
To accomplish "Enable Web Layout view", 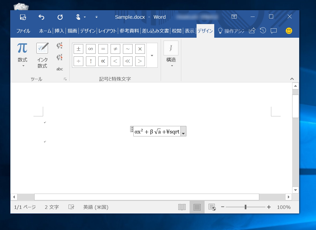I will [212, 207].
